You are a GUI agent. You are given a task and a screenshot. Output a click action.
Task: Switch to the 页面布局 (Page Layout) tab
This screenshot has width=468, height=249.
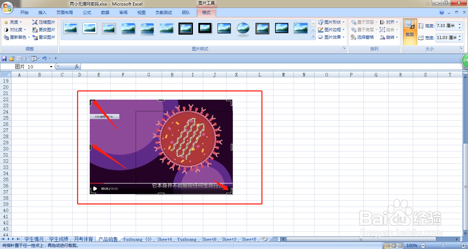(x=64, y=13)
